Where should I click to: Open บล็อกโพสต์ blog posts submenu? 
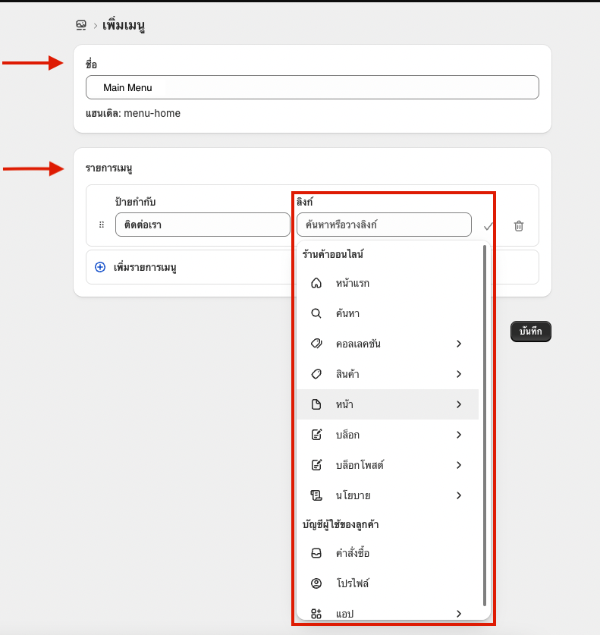388,465
